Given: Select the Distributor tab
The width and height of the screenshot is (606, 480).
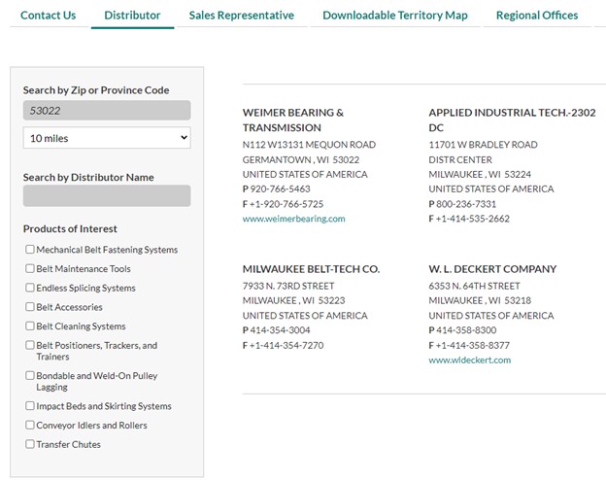Looking at the screenshot, I should pos(132,16).
